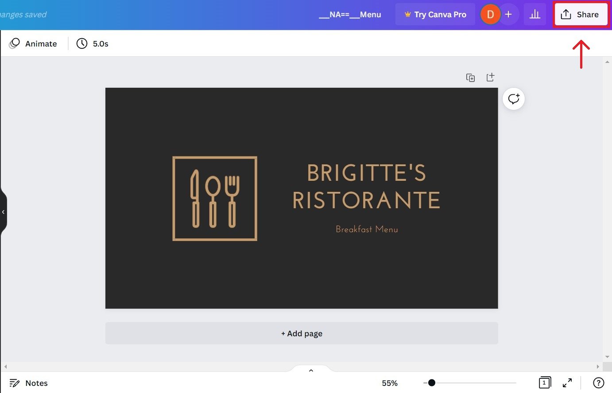Open the insights bar chart icon
612x393 pixels.
(x=535, y=14)
